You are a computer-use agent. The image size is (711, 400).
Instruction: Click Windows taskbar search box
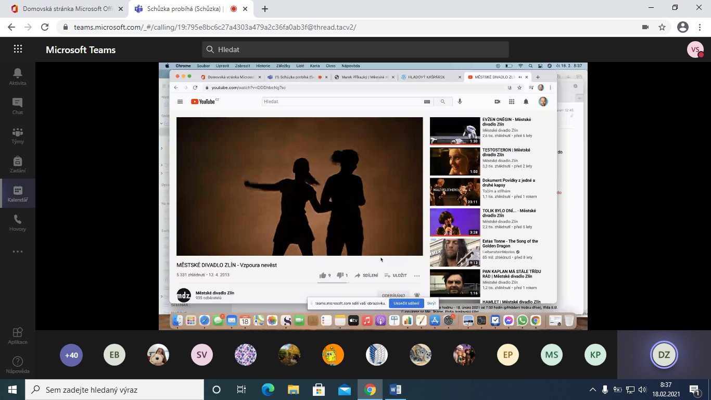pos(115,390)
